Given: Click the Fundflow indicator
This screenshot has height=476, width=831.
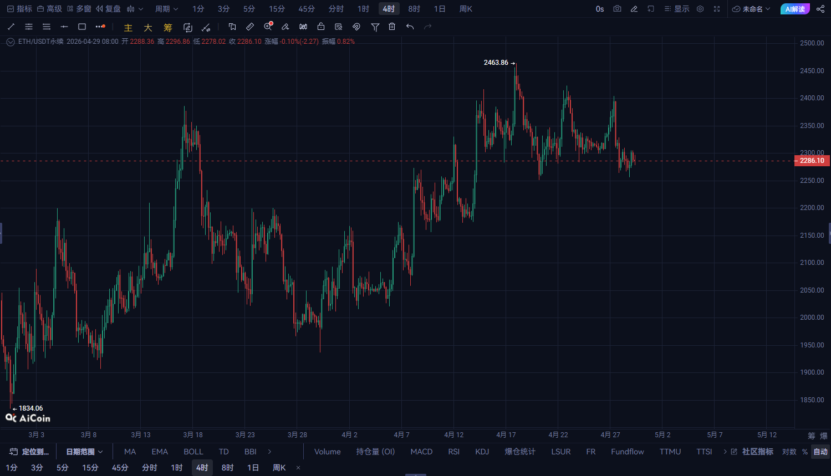Looking at the screenshot, I should click(628, 452).
